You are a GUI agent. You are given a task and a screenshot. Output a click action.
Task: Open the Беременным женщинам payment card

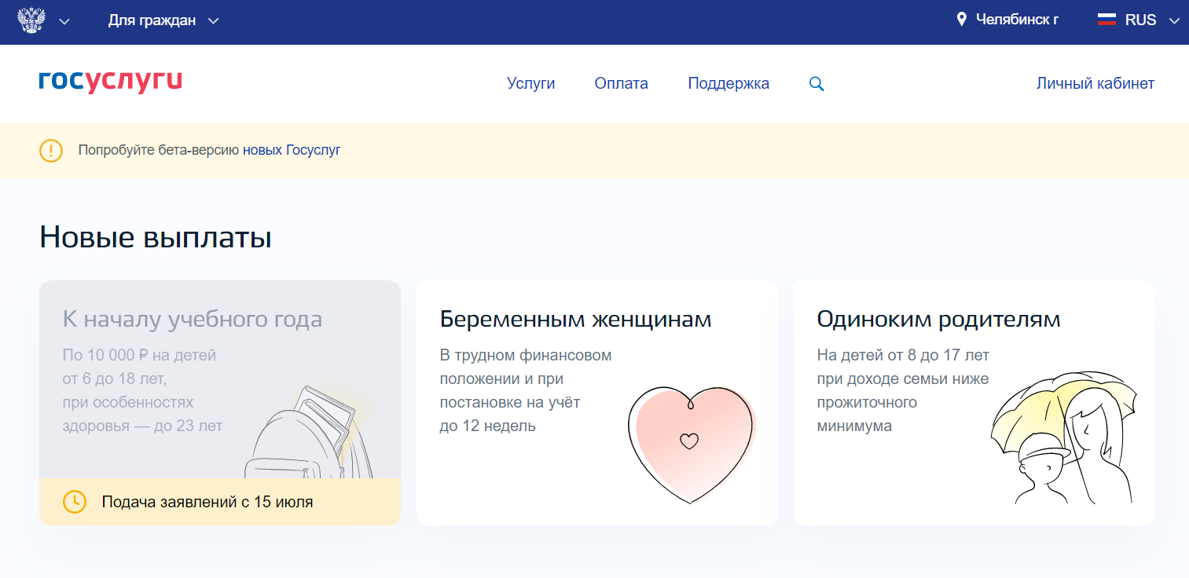[x=575, y=320]
